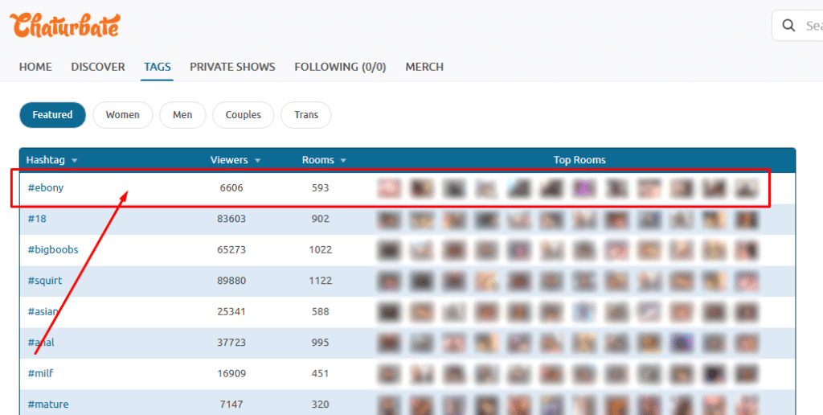The image size is (823, 415).
Task: Click the viewers count 25341
Action: tap(231, 311)
